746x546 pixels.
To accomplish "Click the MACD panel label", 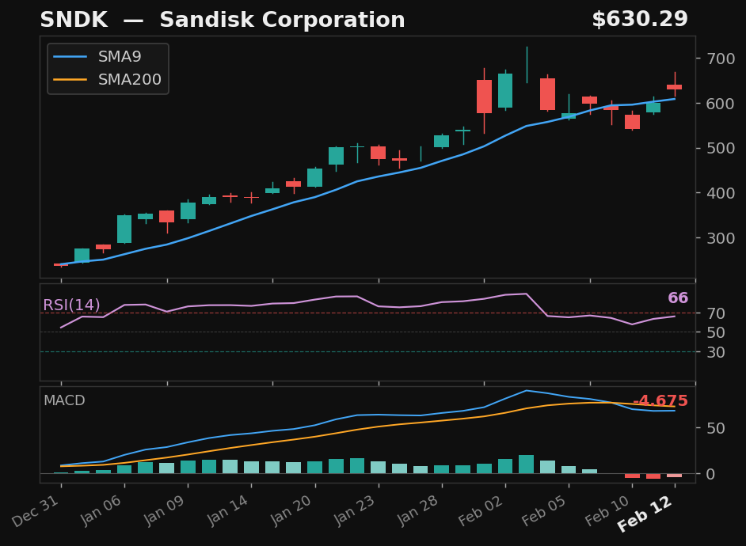I will click(x=64, y=400).
